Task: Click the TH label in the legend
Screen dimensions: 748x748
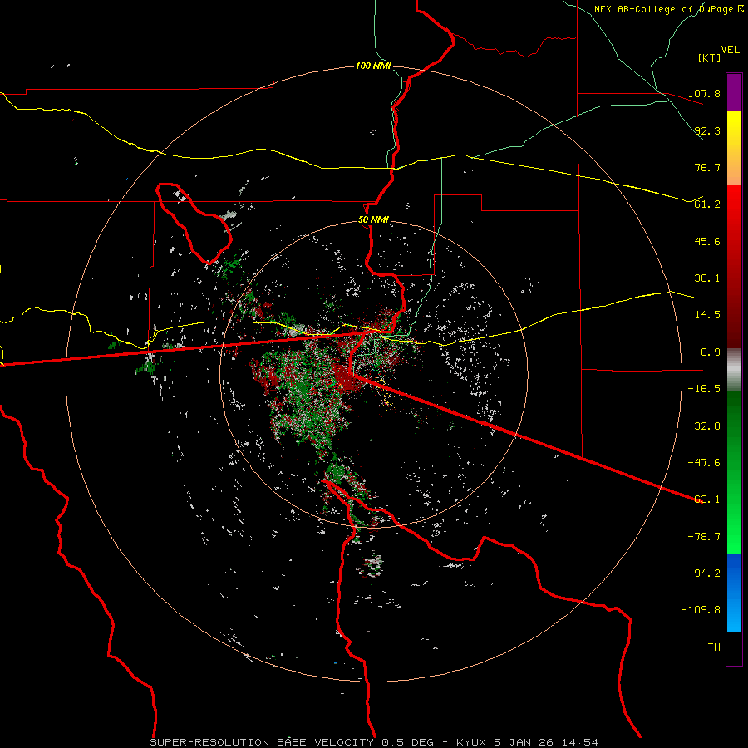Action: coord(714,647)
